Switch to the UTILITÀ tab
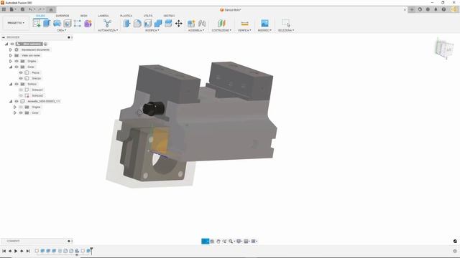The height and width of the screenshot is (258, 460). pos(148,16)
